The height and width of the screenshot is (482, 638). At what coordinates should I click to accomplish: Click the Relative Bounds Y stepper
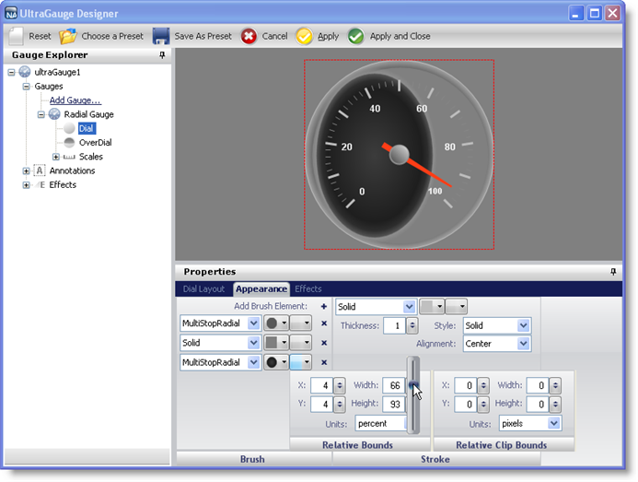[x=340, y=405]
